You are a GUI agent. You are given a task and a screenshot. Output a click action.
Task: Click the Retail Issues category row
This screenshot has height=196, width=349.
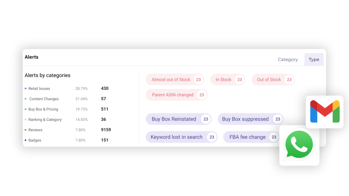coord(39,88)
